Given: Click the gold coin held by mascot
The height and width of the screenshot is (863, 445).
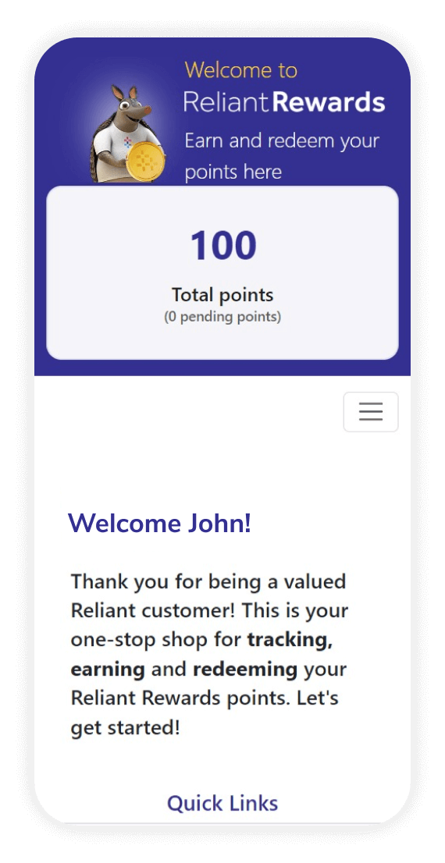Looking at the screenshot, I should pos(145,162).
